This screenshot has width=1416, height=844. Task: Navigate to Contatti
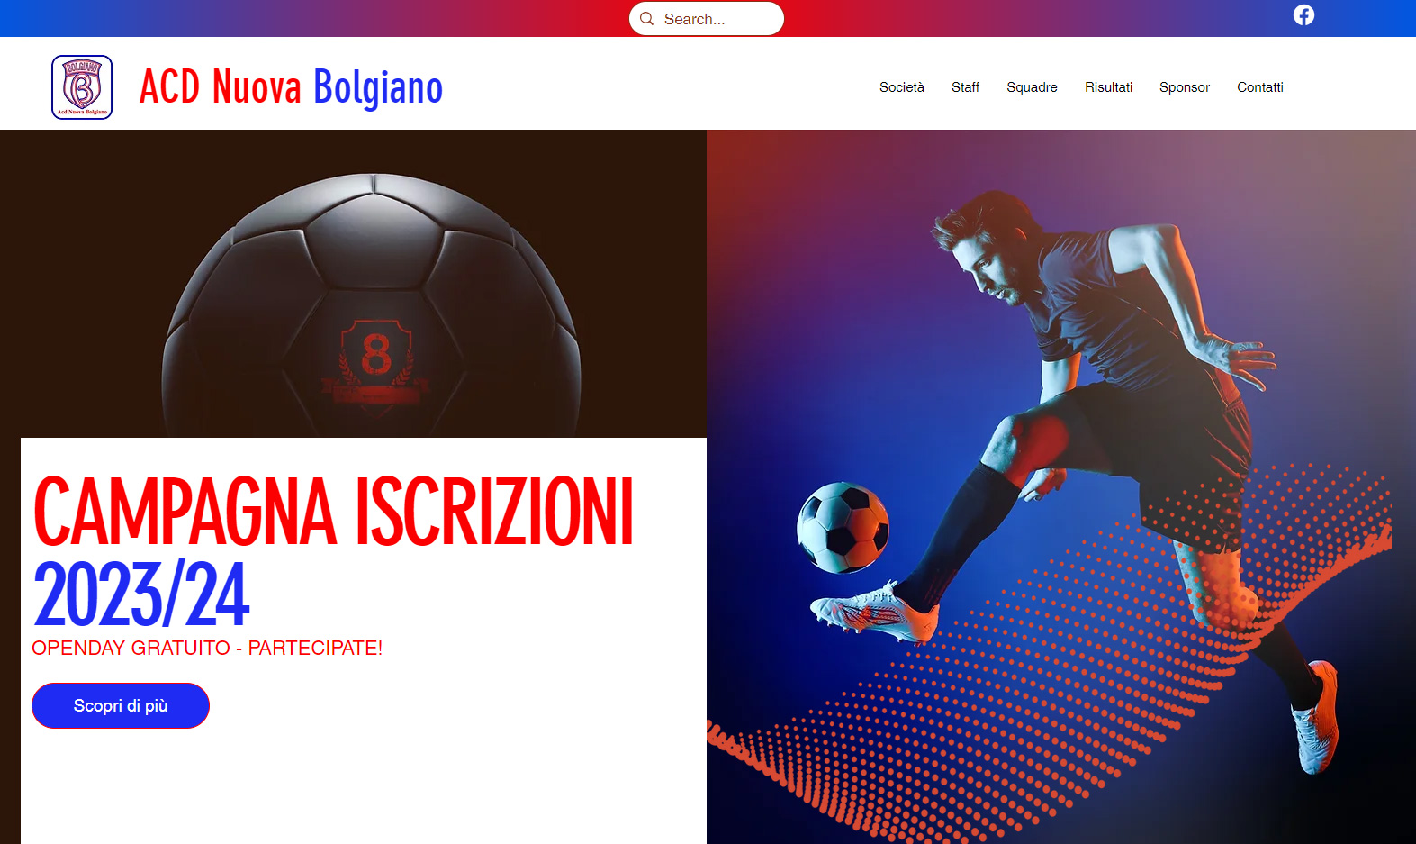(x=1260, y=87)
